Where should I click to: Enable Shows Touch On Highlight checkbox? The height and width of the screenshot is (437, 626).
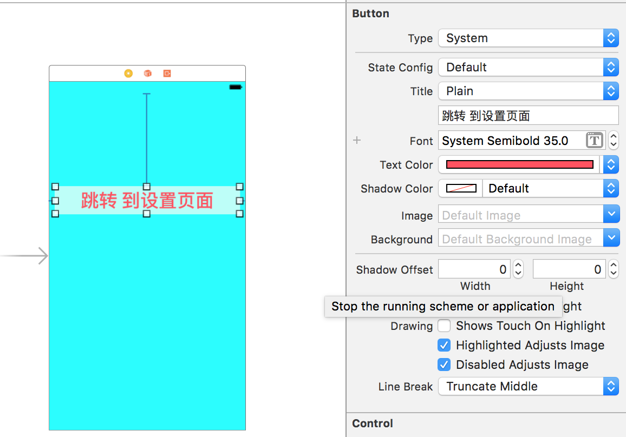444,326
